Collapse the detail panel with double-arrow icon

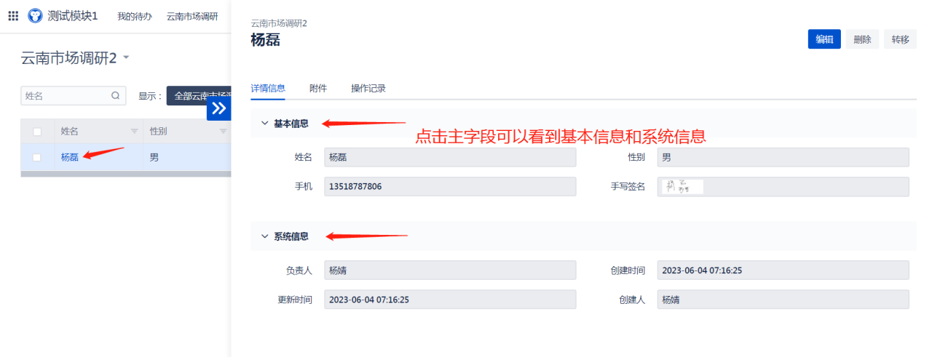pyautogui.click(x=218, y=108)
